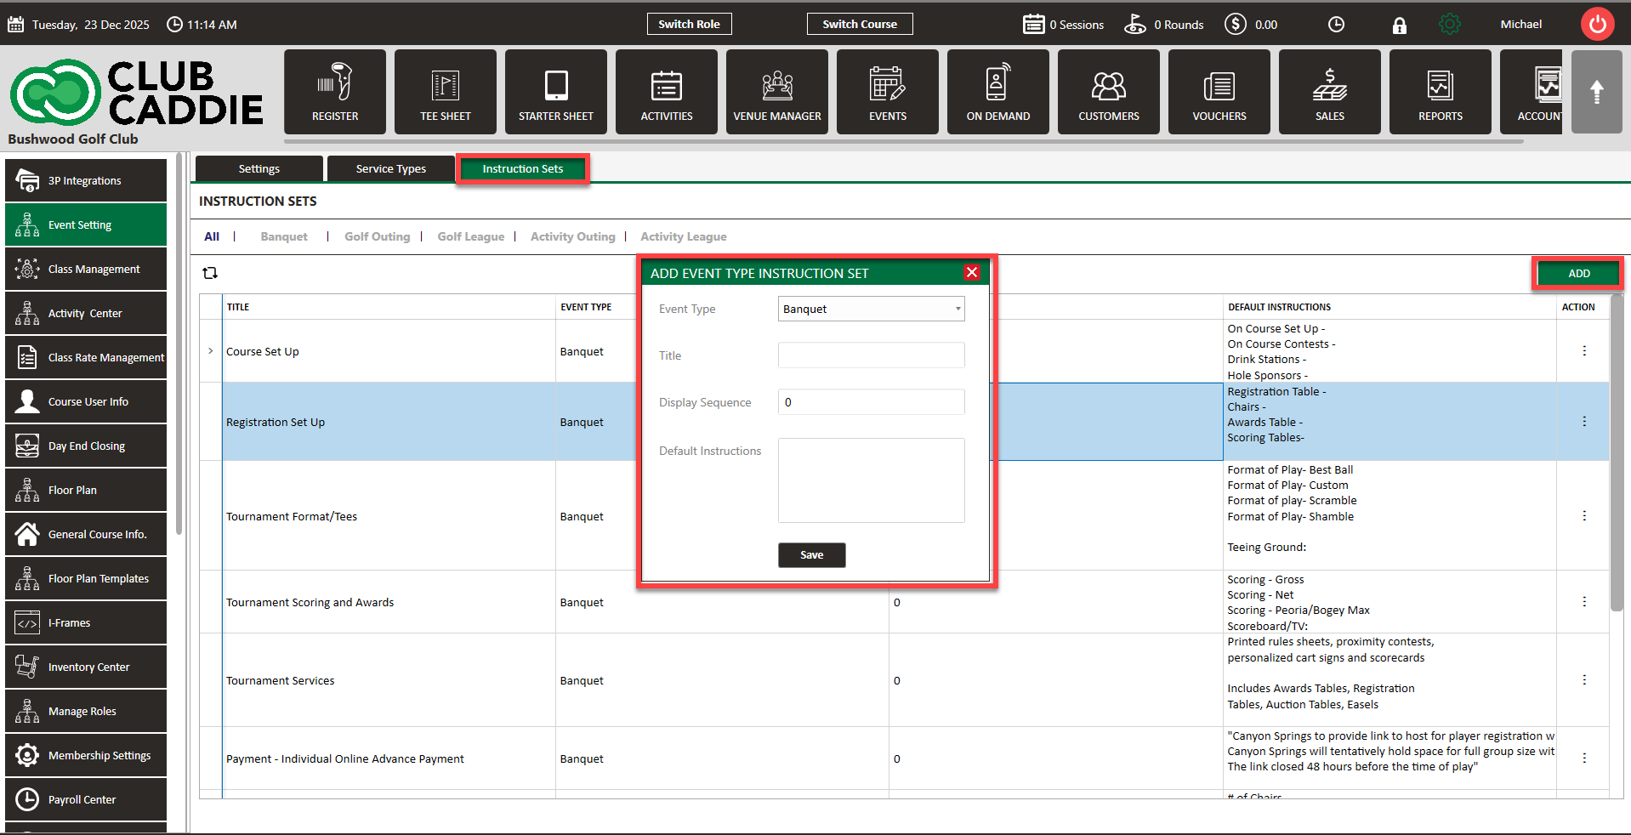1631x835 pixels.
Task: Click the green settings gear icon
Action: pos(1449,25)
